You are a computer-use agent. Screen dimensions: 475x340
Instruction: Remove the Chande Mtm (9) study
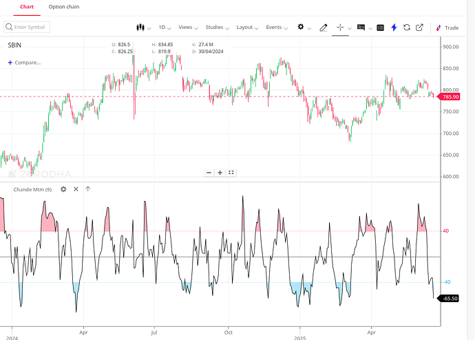coord(76,189)
